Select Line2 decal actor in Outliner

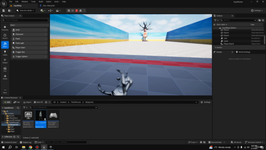226,41
